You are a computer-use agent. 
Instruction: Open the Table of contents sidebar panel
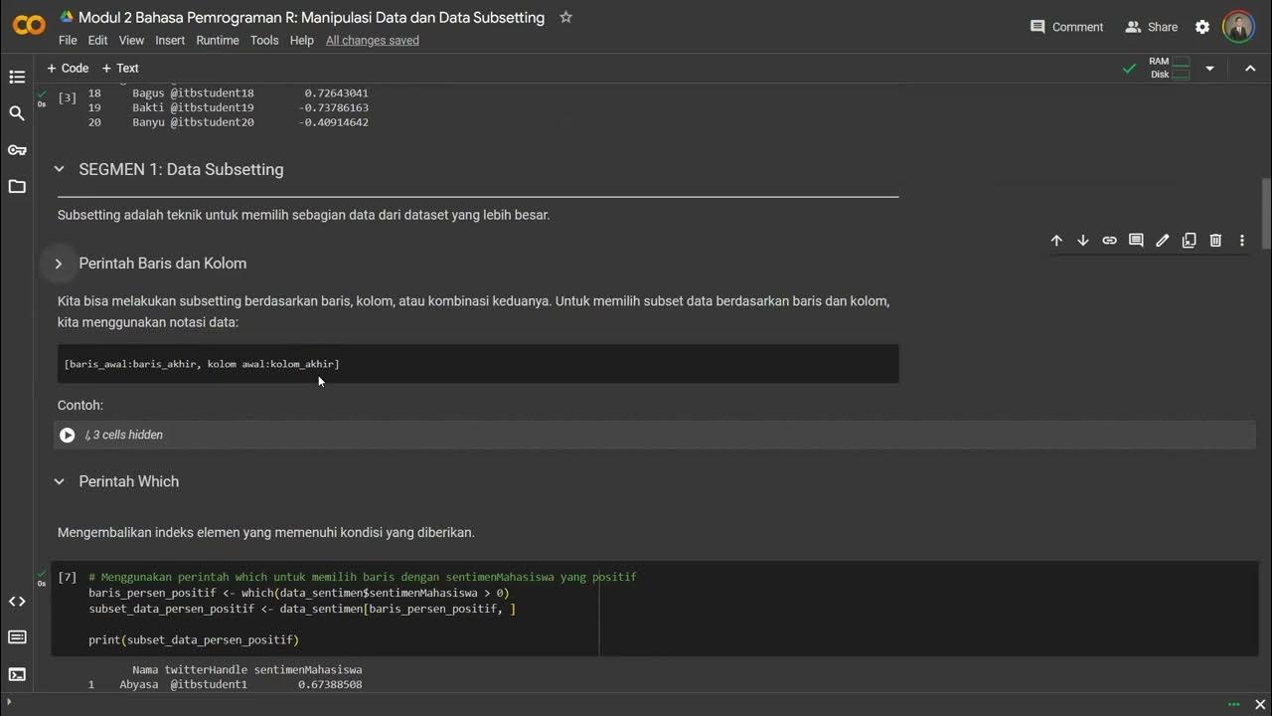[x=17, y=77]
